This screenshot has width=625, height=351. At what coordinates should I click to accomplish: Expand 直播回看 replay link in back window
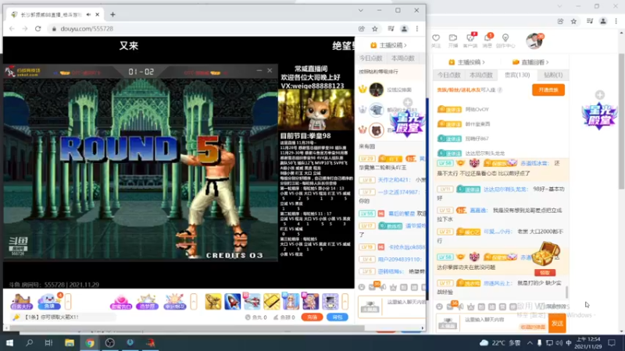(530, 62)
